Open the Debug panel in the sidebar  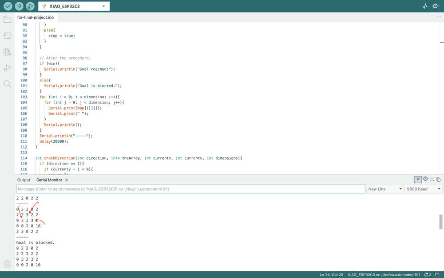(x=8, y=68)
